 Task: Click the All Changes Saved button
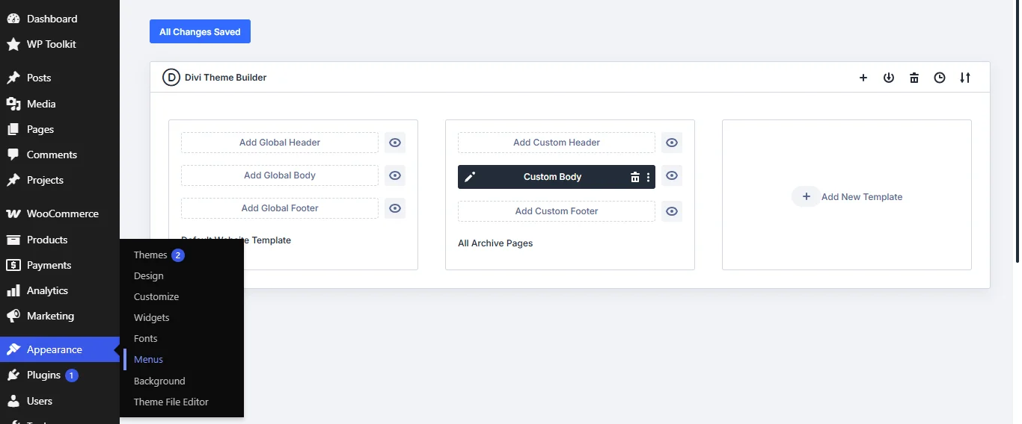(200, 32)
